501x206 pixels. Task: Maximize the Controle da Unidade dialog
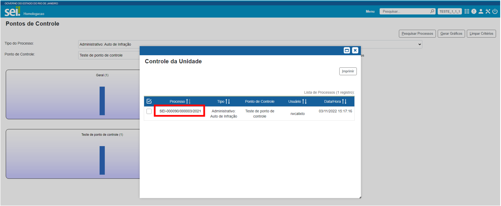click(x=347, y=50)
